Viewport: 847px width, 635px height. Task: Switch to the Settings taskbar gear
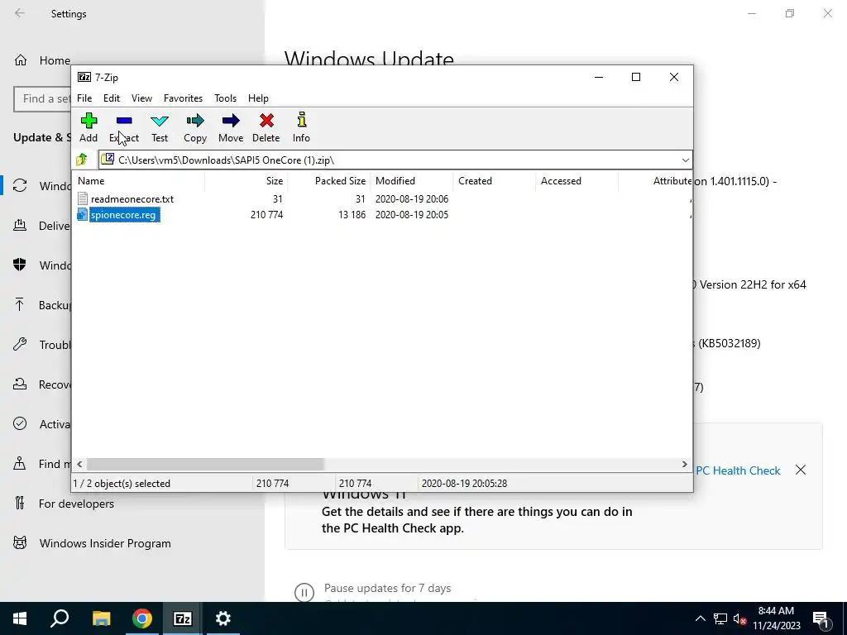223,618
